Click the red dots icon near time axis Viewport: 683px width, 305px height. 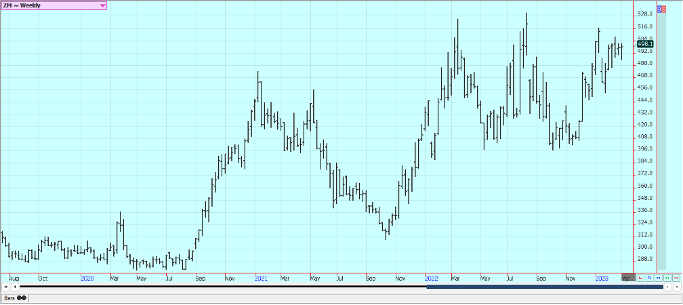[x=676, y=278]
